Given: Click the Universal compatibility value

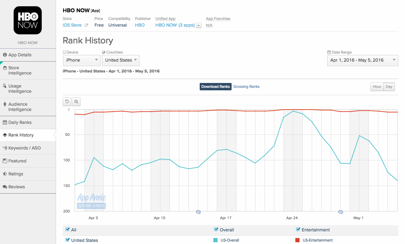Looking at the screenshot, I should click(x=117, y=25).
